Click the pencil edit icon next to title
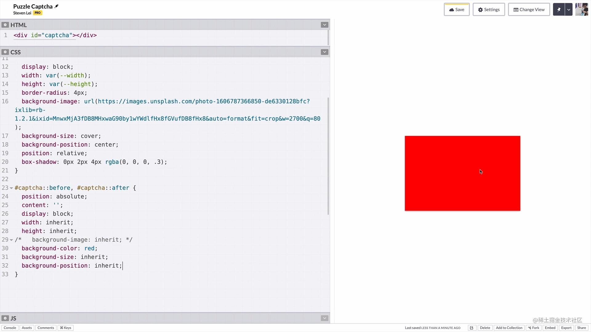591x332 pixels. click(57, 6)
